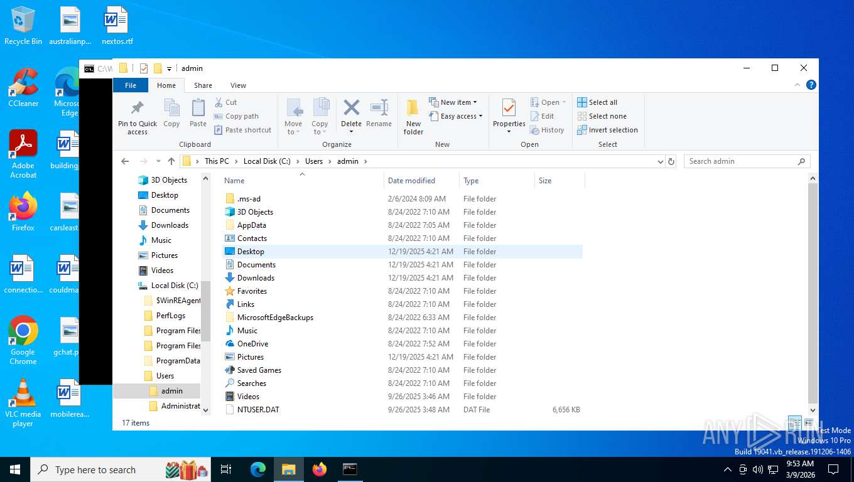Open Customize Quick Access Toolbar arrow
Screen dimensions: 854x482
click(x=170, y=68)
